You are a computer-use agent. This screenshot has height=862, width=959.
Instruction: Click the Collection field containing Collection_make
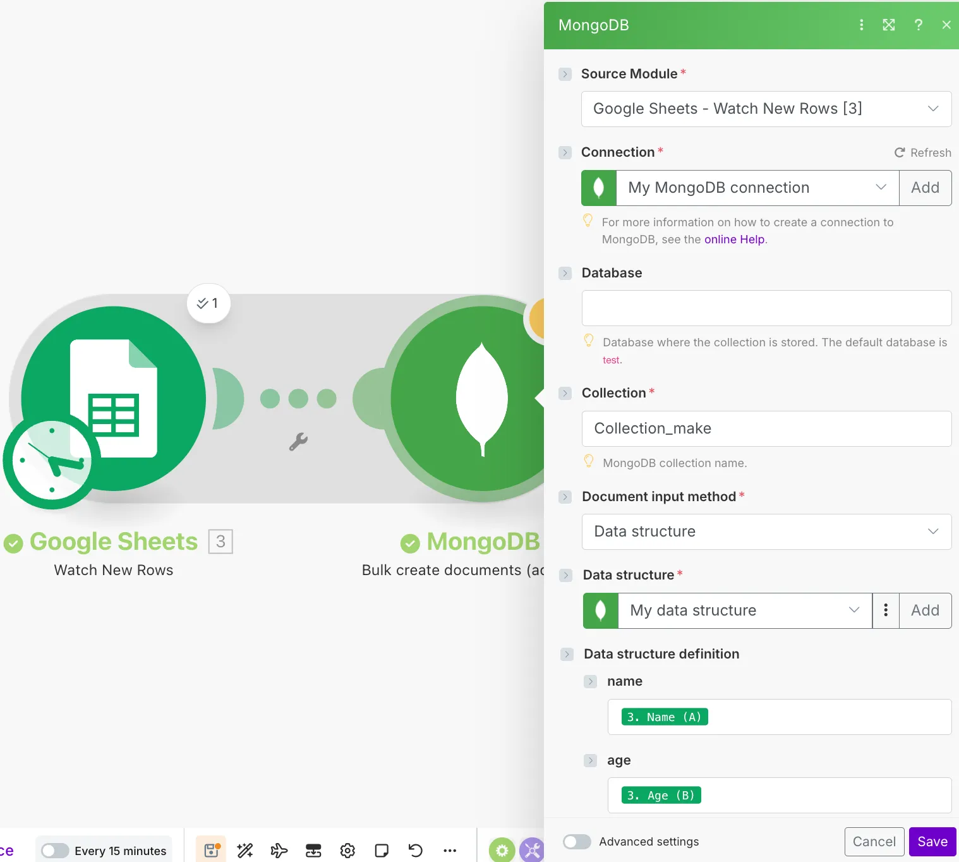[766, 428]
